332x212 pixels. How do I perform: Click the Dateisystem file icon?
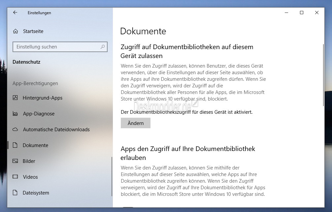[x=15, y=193]
